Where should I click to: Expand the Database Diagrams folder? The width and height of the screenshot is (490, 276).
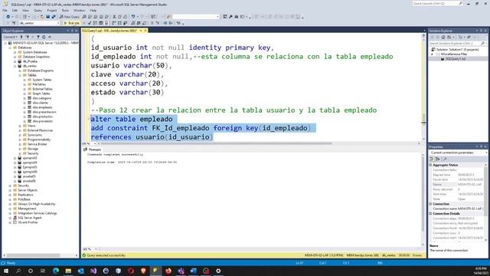pos(20,71)
